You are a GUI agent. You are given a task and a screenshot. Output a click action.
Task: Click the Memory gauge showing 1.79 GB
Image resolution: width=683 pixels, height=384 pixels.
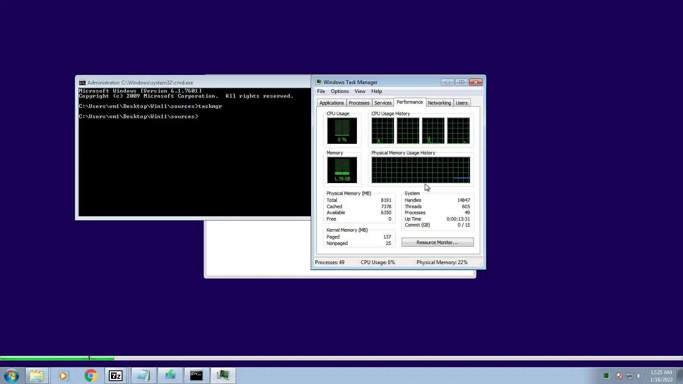point(342,170)
